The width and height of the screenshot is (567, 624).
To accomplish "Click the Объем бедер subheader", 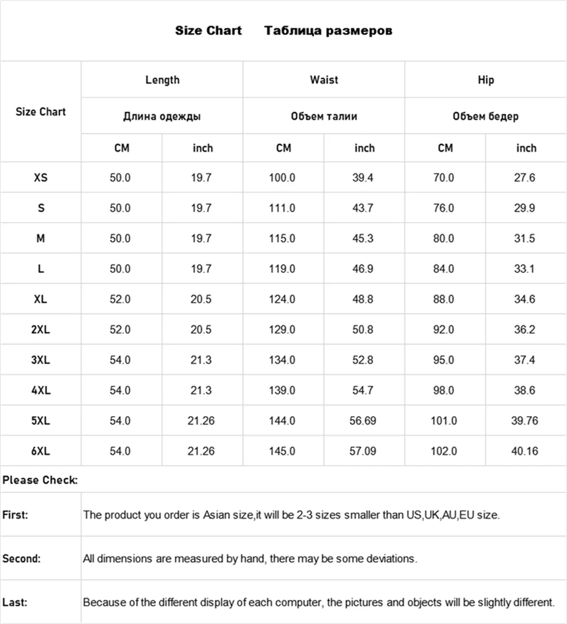I will pos(485,116).
